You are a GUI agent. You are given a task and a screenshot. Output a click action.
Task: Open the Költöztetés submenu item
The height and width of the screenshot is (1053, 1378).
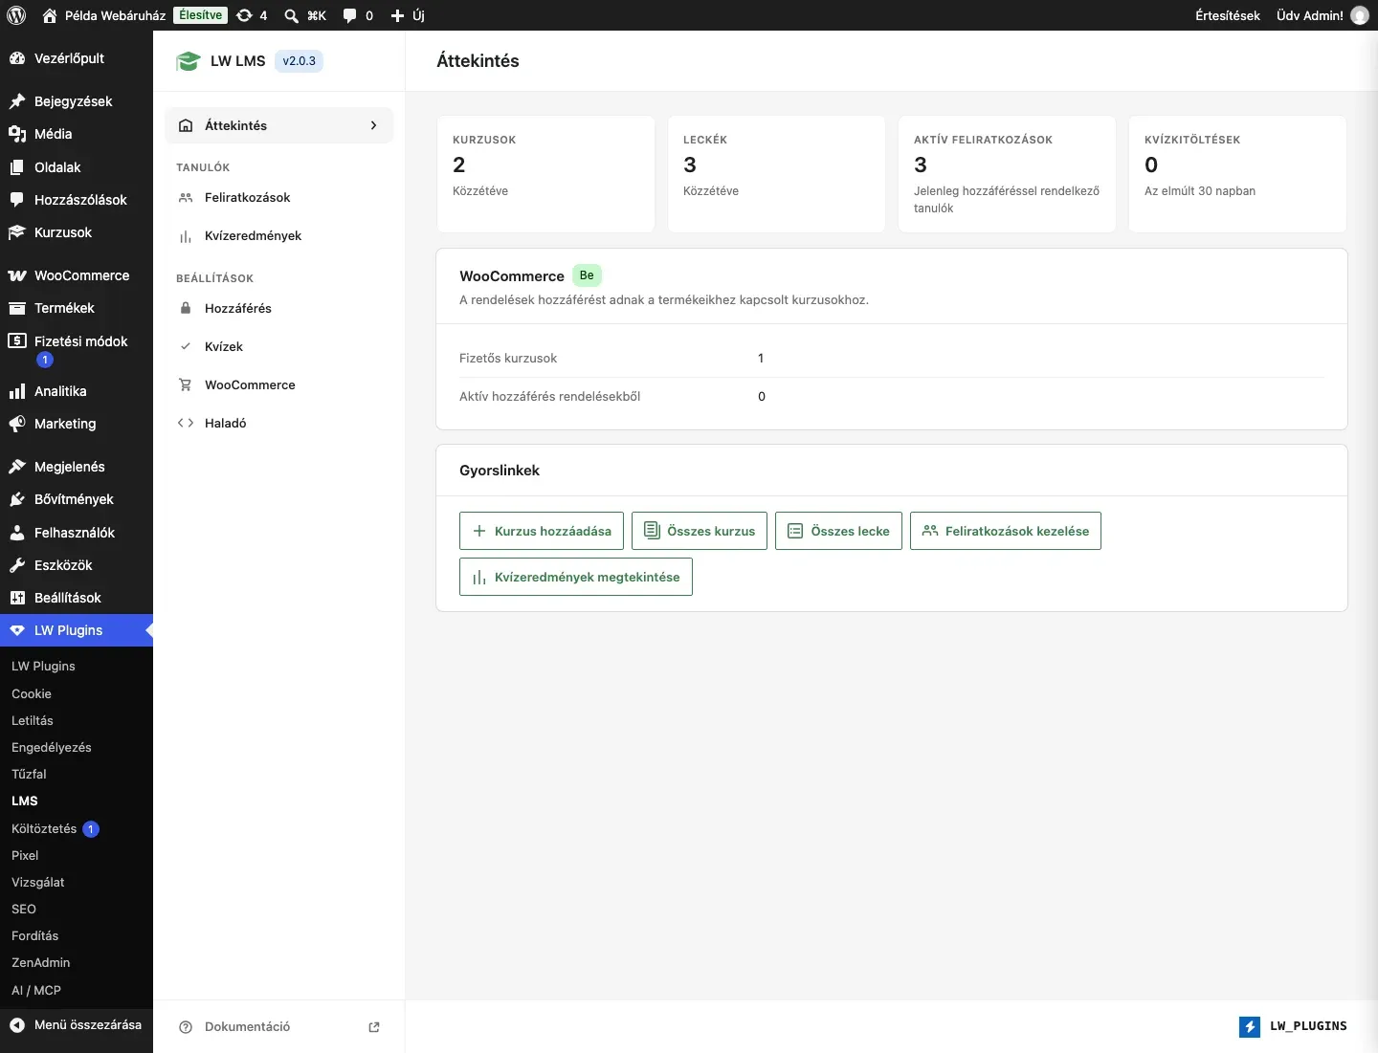click(44, 828)
